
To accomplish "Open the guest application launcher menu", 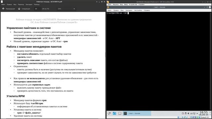I will [x=109, y=113].
